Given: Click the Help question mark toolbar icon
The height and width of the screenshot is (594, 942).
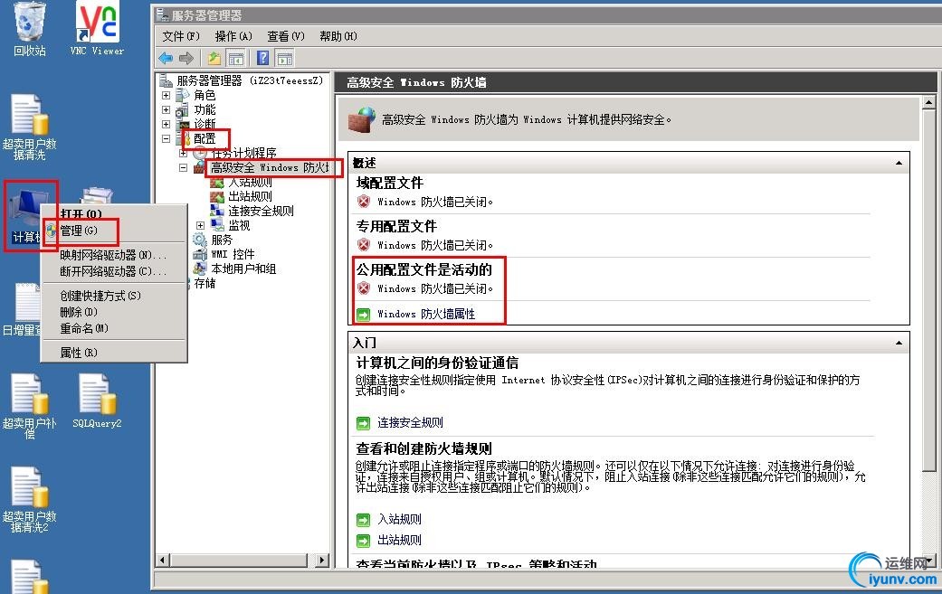Looking at the screenshot, I should pos(262,58).
